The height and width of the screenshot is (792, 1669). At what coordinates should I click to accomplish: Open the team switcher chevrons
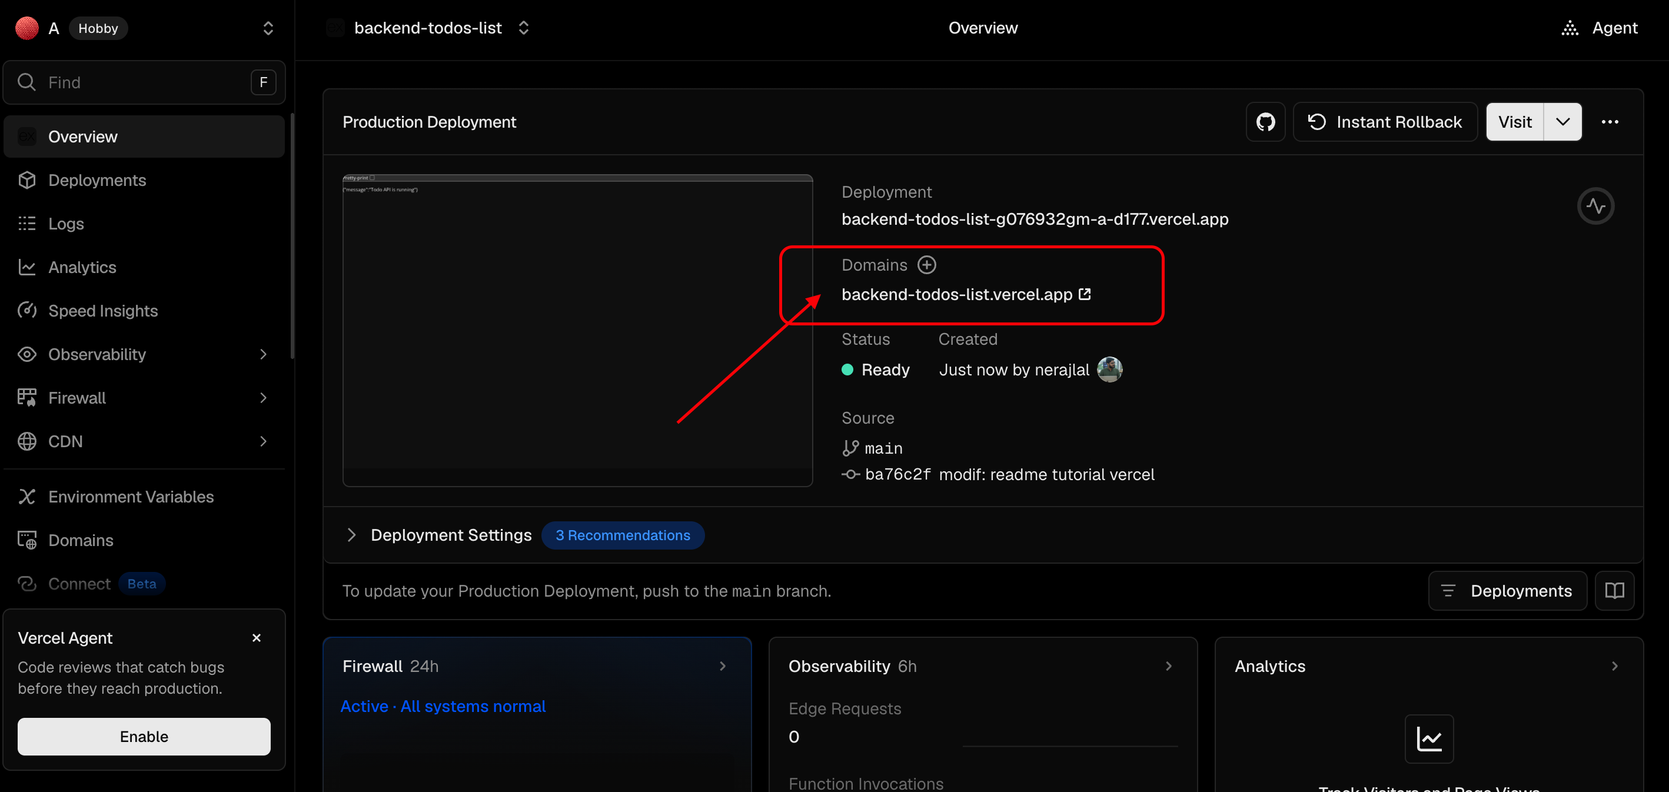pos(268,28)
